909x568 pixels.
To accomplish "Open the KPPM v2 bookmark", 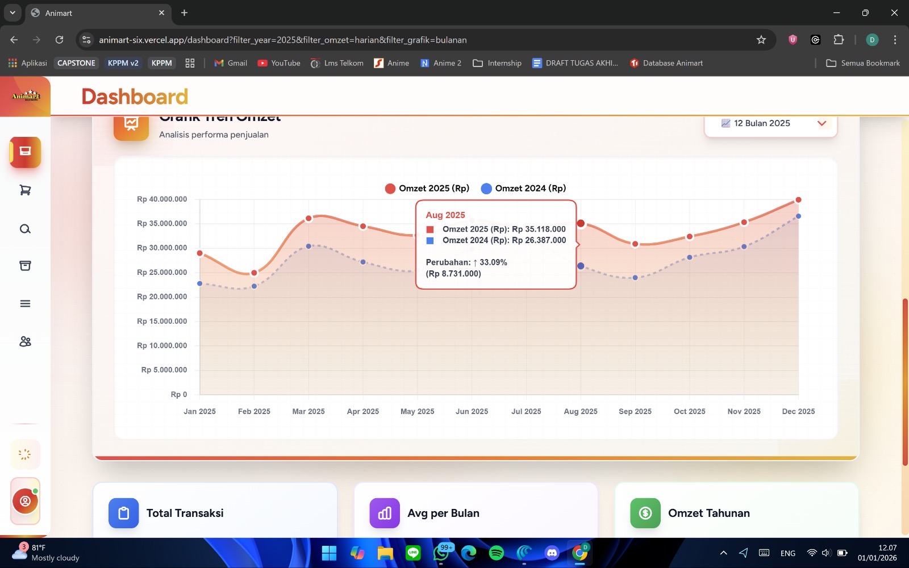I will pyautogui.click(x=123, y=63).
